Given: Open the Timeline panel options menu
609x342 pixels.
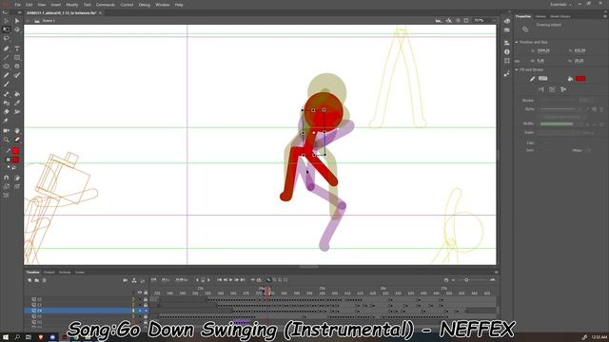Looking at the screenshot, I should coord(496,273).
